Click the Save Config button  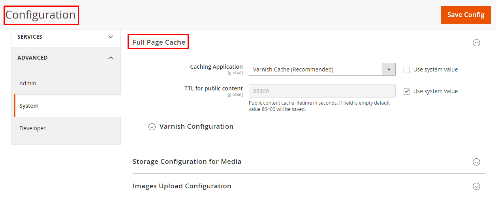pyautogui.click(x=466, y=15)
